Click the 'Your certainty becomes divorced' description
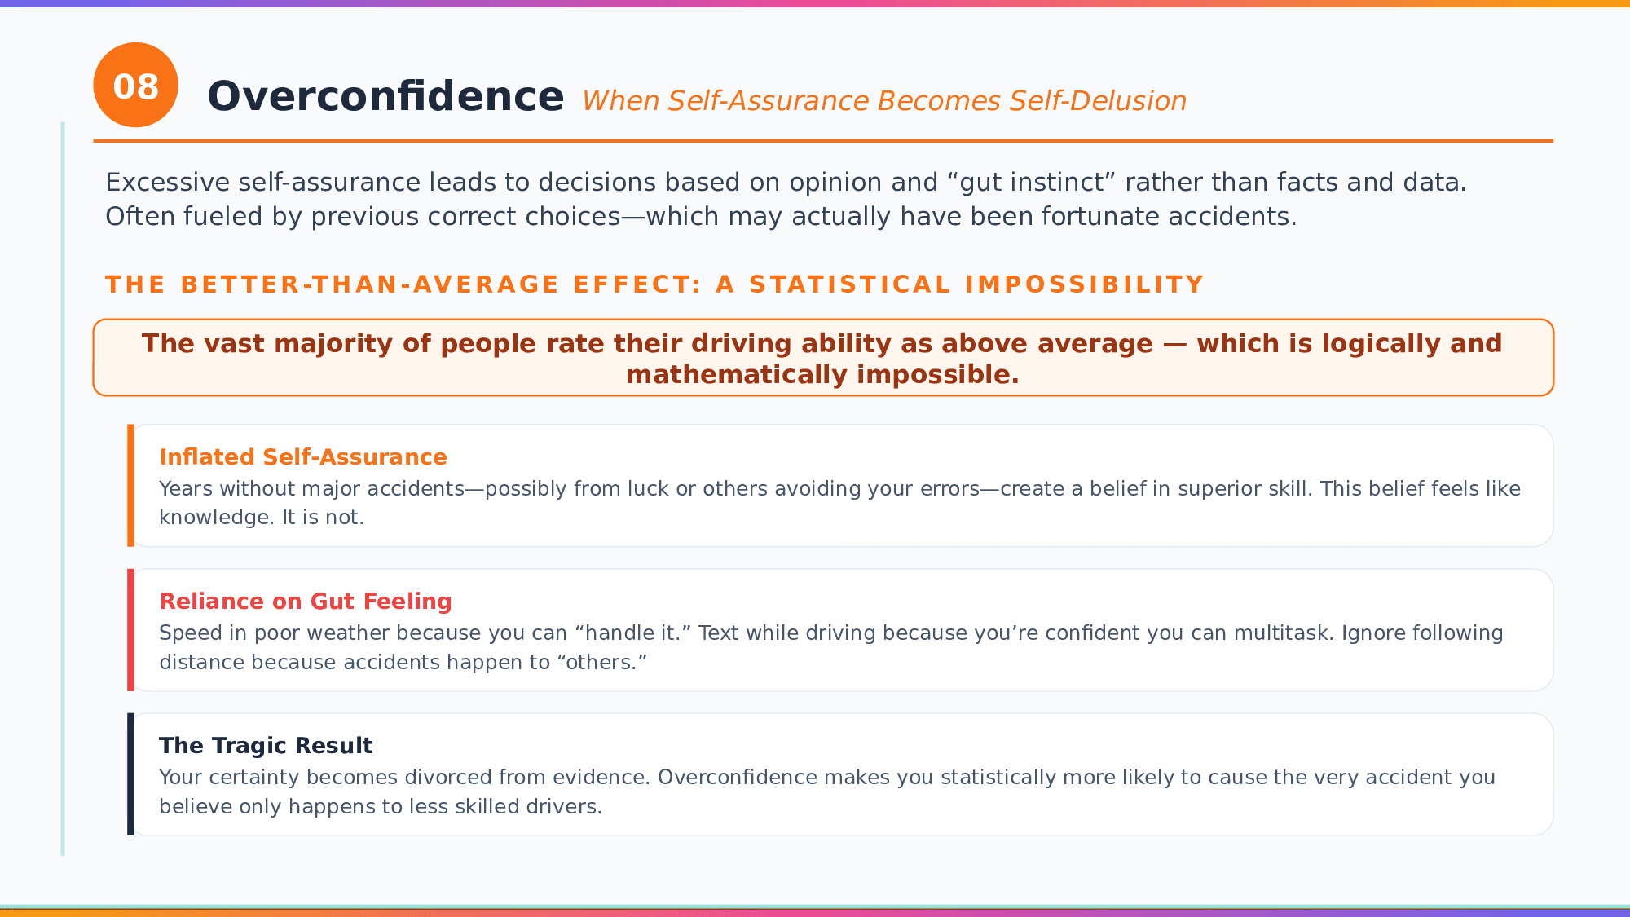The width and height of the screenshot is (1630, 917). [x=826, y=791]
